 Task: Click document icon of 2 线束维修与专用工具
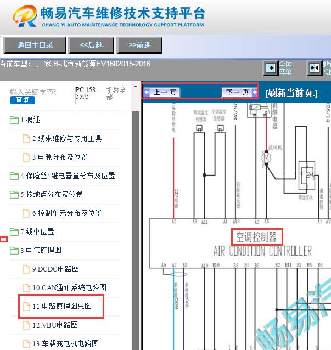point(26,139)
